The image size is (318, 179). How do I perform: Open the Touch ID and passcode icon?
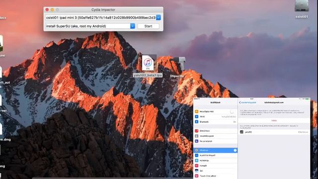click(197, 176)
